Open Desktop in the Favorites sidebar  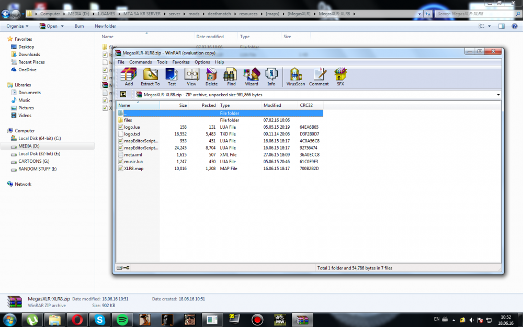(26, 47)
